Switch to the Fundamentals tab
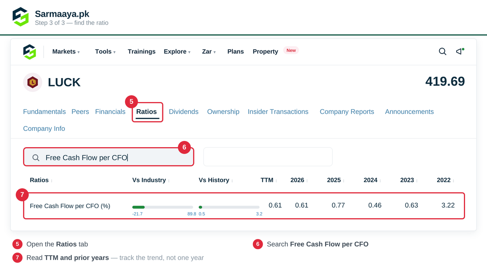Screen dimensions: 487x265 (x=44, y=112)
